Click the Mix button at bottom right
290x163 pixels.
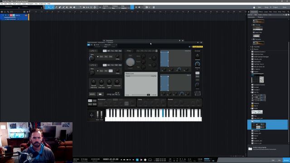tap(279, 160)
